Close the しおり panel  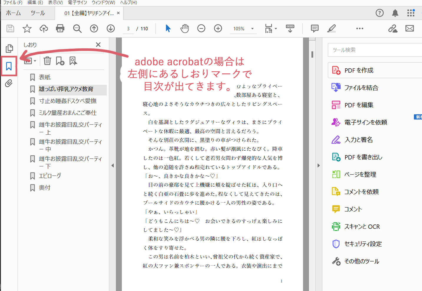98,45
